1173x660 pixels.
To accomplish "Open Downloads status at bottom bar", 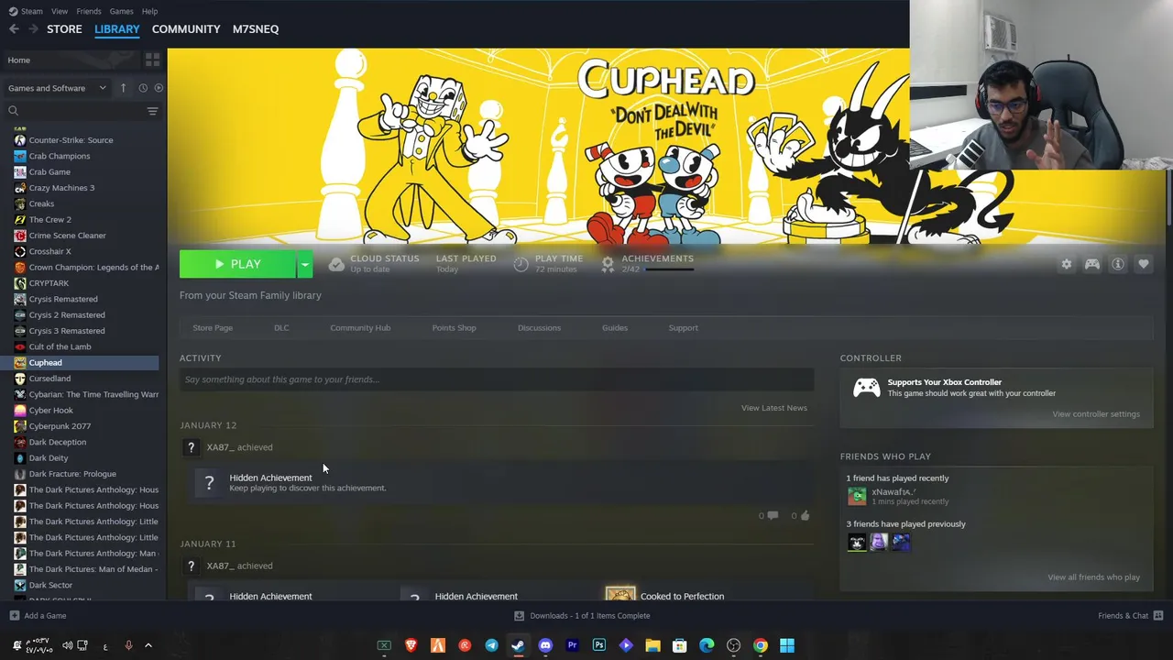I will coord(582,616).
